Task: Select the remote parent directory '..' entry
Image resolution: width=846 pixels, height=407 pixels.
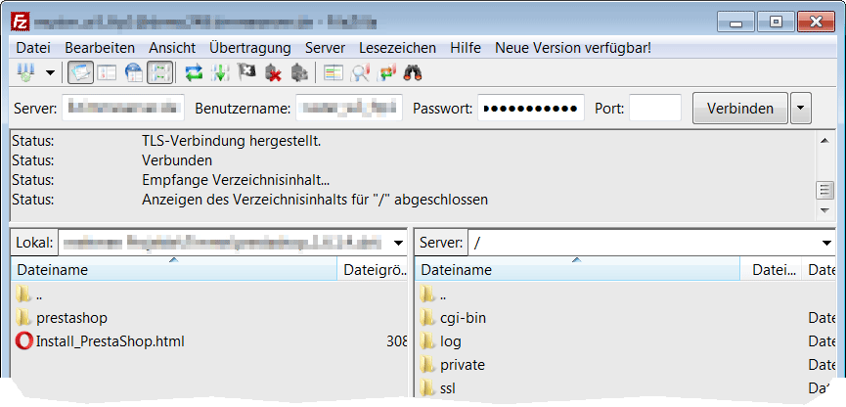Action: [443, 294]
